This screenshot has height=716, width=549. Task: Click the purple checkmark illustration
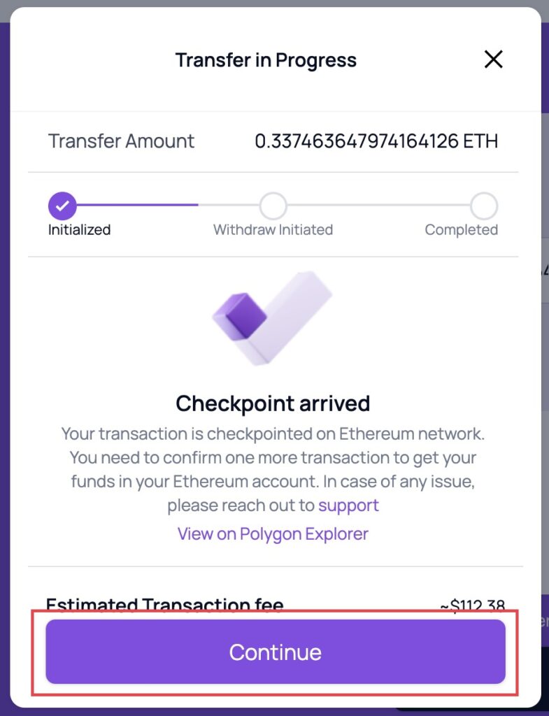pyautogui.click(x=273, y=318)
